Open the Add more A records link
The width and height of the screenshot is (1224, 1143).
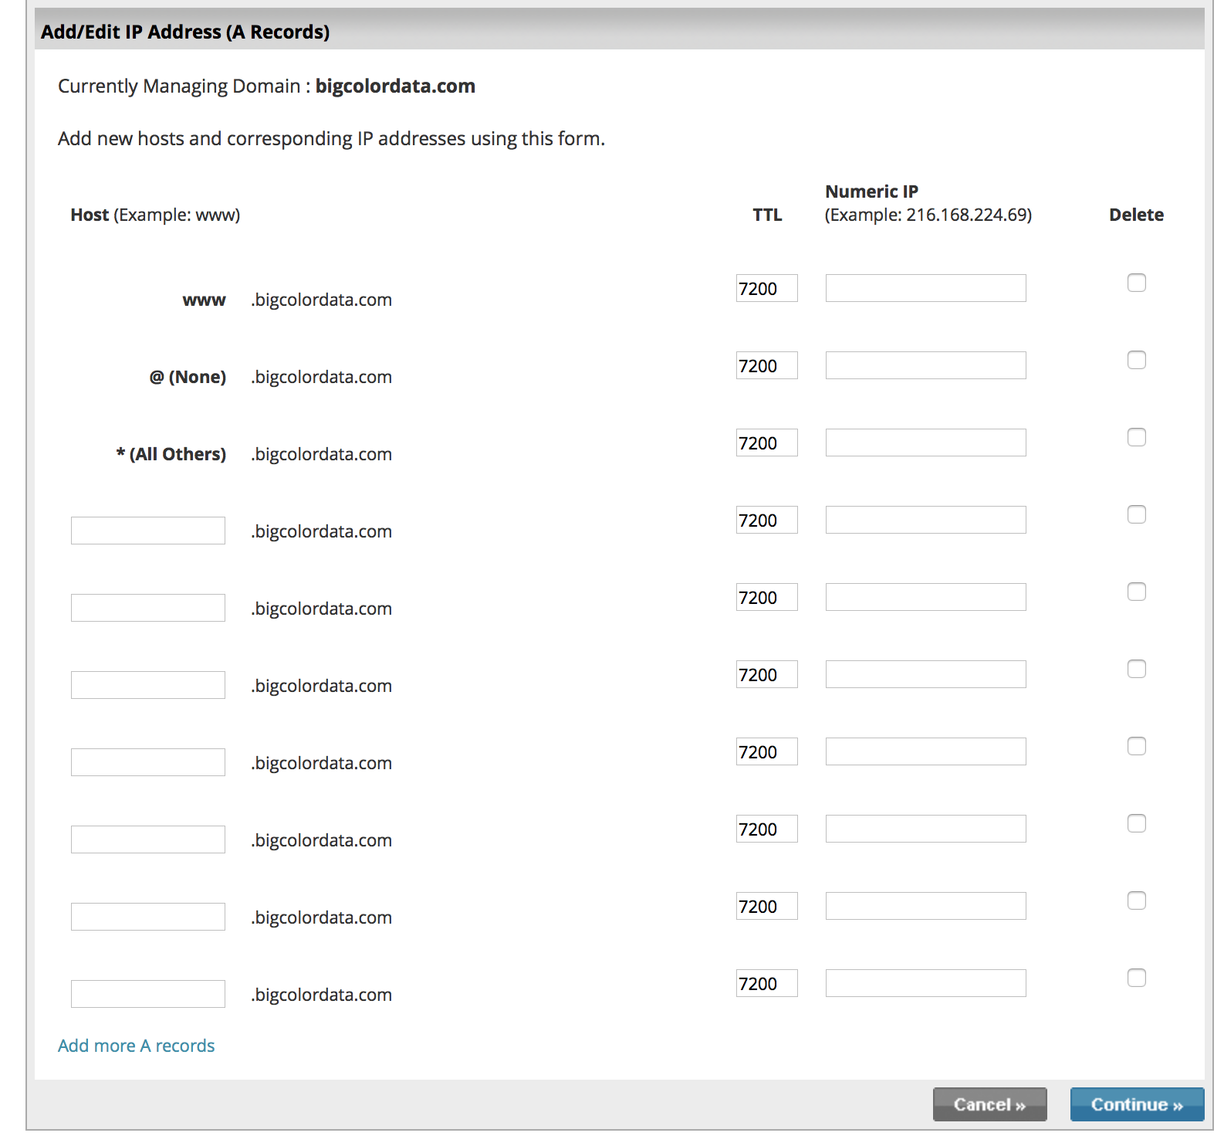click(137, 1046)
